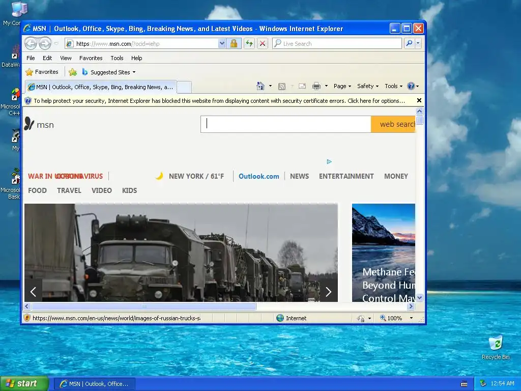
Task: Close the information bar with X
Action: click(x=419, y=100)
